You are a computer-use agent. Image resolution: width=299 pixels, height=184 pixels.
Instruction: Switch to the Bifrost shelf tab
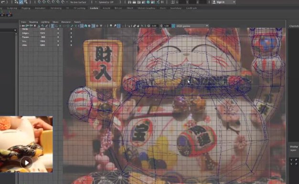coord(118,8)
